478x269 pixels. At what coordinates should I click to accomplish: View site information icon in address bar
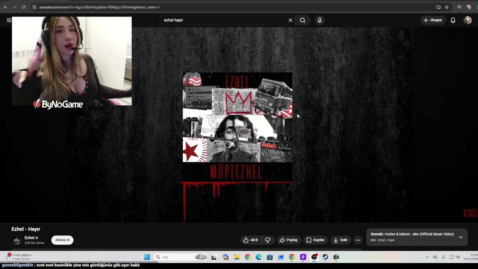point(34,7)
